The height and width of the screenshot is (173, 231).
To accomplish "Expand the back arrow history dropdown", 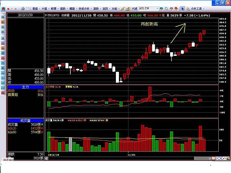I will coord(12,9).
